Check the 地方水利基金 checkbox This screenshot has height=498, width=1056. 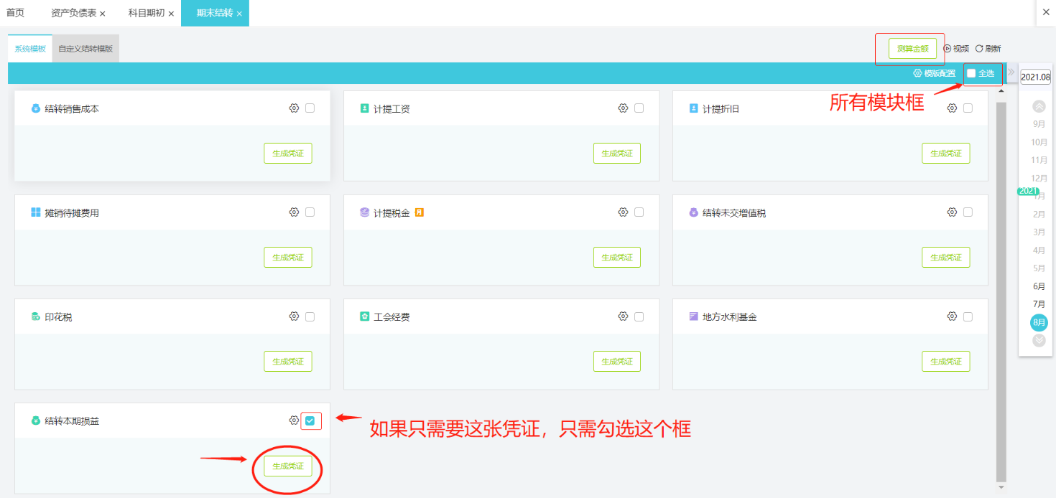(968, 316)
